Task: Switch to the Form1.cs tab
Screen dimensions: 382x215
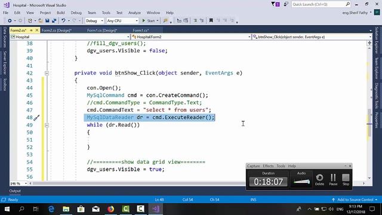Action: click(x=141, y=30)
